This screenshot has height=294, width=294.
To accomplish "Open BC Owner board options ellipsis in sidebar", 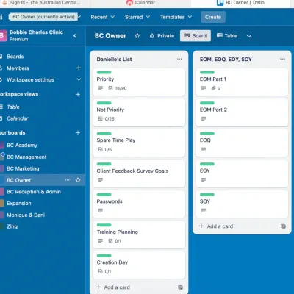I will pyautogui.click(x=67, y=180).
